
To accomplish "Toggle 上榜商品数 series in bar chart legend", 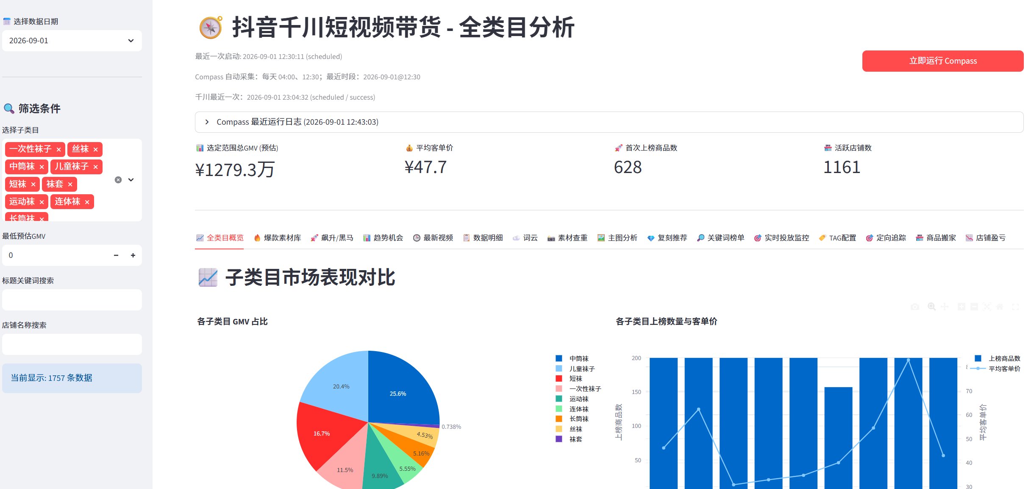I will coord(997,358).
